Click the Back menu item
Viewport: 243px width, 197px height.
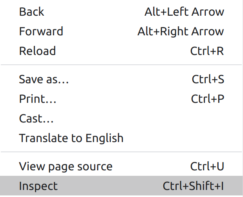(32, 12)
